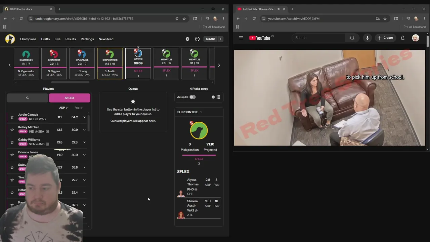Expand Kelsey Mitchell's player row
Image resolution: width=430 pixels, height=242 pixels.
pos(84,130)
